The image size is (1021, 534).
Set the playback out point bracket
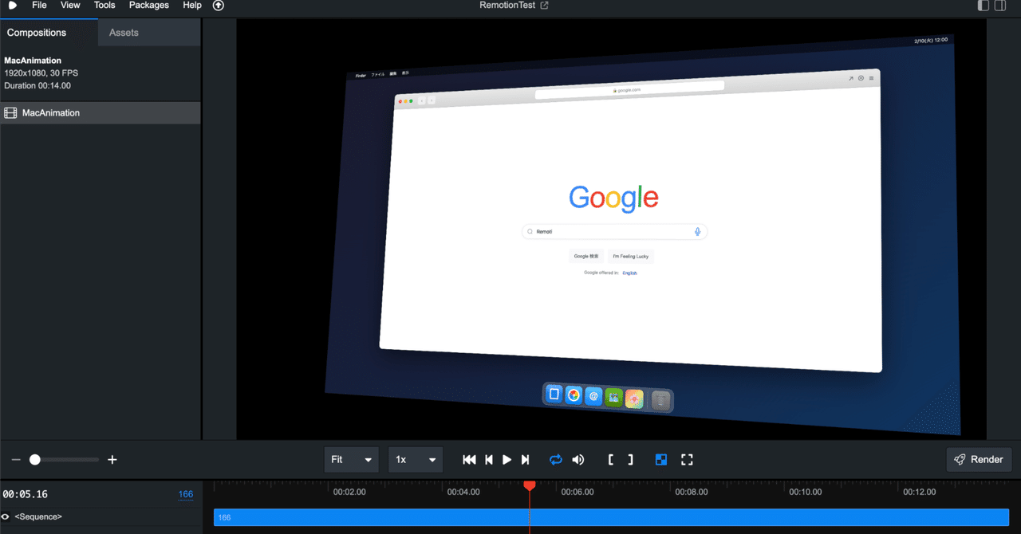coord(630,459)
